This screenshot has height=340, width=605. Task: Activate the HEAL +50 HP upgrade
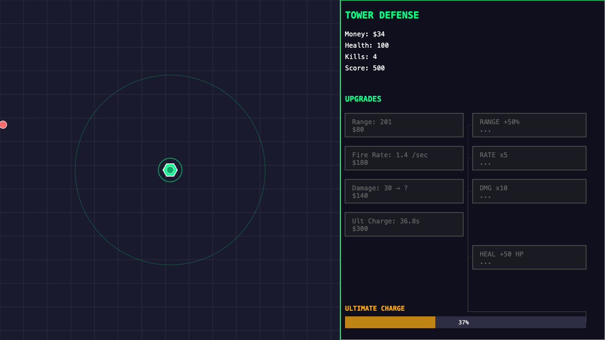click(529, 257)
